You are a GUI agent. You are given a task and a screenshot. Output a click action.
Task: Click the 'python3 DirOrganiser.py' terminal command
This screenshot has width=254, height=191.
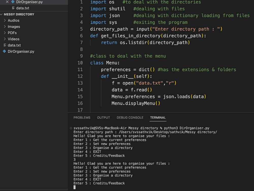(187, 128)
